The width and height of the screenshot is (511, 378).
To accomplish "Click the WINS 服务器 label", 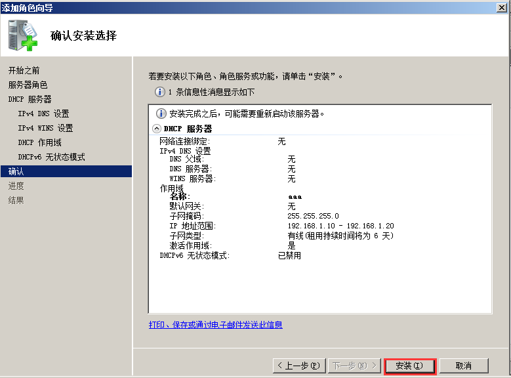I will point(193,178).
